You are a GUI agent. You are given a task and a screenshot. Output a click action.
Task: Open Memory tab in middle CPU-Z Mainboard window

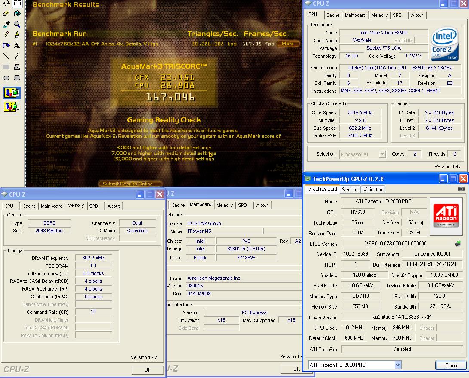(x=225, y=205)
